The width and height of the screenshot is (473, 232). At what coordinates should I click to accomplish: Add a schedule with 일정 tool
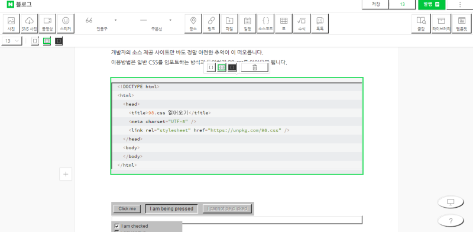click(248, 23)
